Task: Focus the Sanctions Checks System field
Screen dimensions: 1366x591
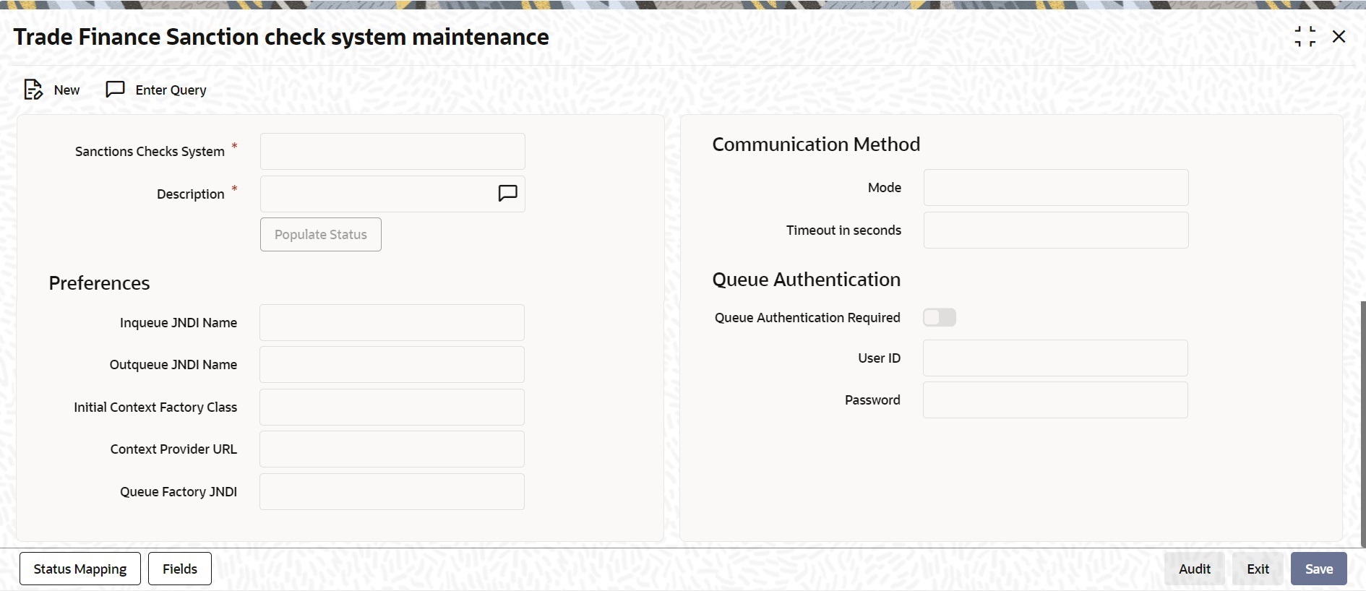Action: click(x=392, y=151)
